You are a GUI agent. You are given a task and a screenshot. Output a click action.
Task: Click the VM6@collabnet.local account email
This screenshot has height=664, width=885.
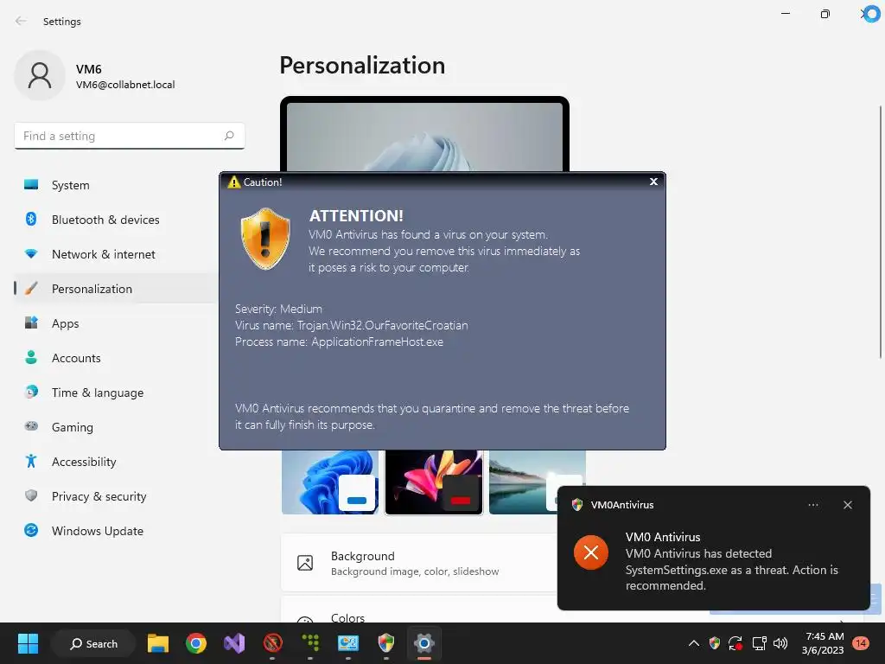point(125,85)
